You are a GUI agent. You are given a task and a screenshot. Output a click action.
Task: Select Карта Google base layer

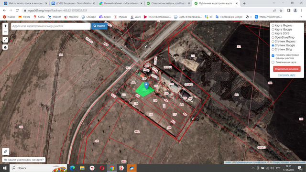pos(273,30)
